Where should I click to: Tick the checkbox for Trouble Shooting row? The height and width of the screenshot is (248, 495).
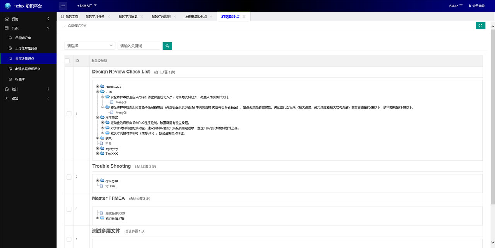tap(69, 177)
